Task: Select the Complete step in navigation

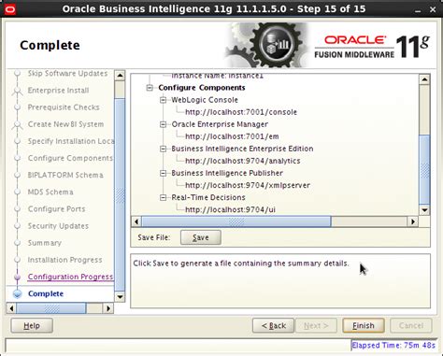Action: point(46,293)
